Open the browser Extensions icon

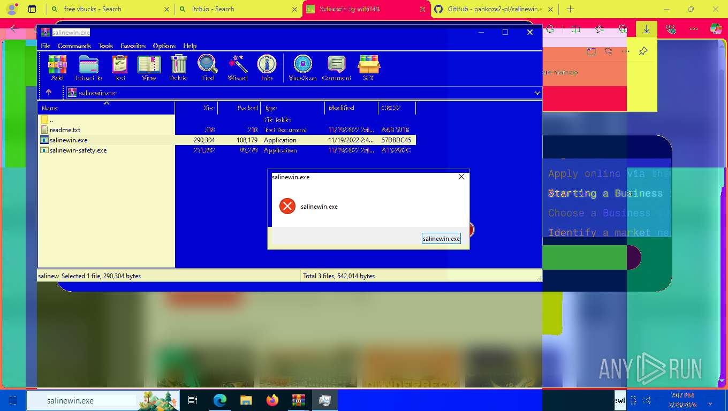pyautogui.click(x=550, y=29)
